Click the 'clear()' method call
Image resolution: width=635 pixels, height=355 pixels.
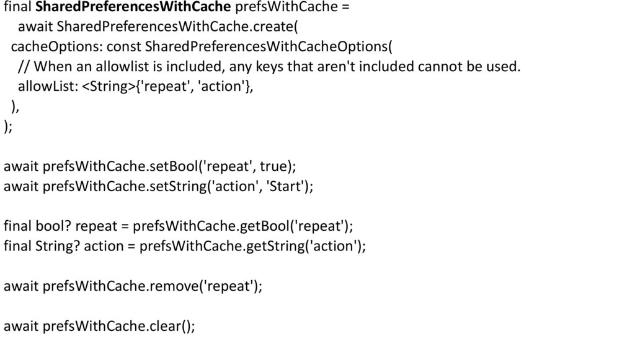[x=172, y=326]
